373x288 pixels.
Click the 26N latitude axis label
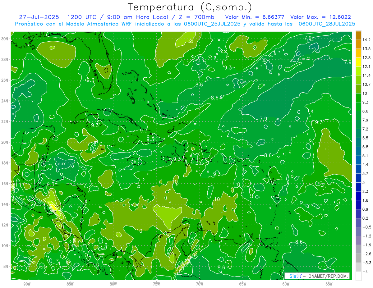5,80
